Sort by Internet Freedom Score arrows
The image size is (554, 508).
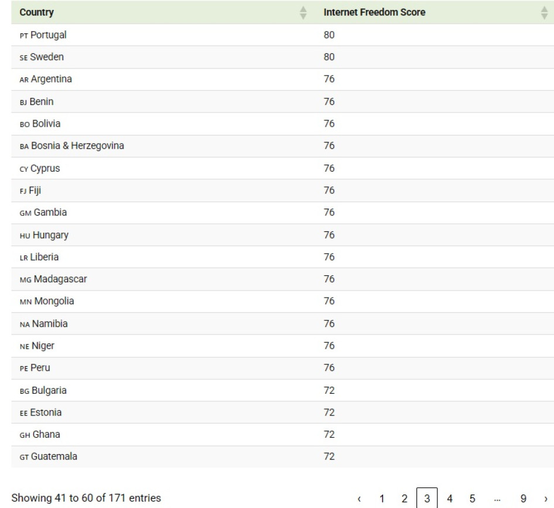[x=543, y=12]
